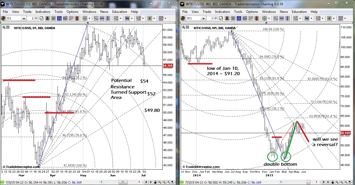Select the trend line tool in D1 window
This screenshot has width=355, height=185.
(96, 18)
